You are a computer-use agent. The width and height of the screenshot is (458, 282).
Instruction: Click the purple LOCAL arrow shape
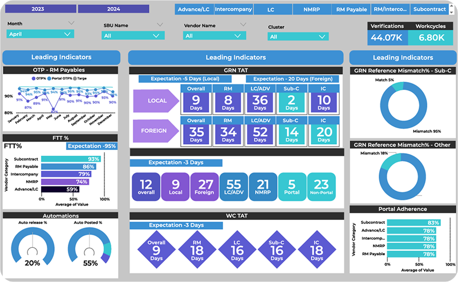pyautogui.click(x=155, y=100)
